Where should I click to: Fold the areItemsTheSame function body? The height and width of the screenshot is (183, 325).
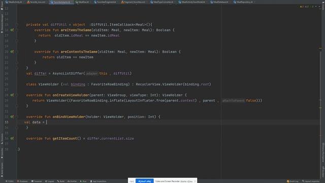17,30
